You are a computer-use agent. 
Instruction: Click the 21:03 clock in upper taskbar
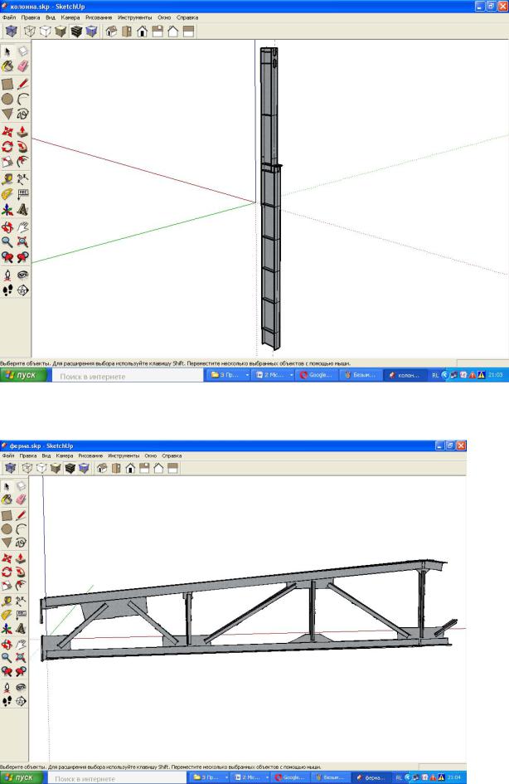496,375
